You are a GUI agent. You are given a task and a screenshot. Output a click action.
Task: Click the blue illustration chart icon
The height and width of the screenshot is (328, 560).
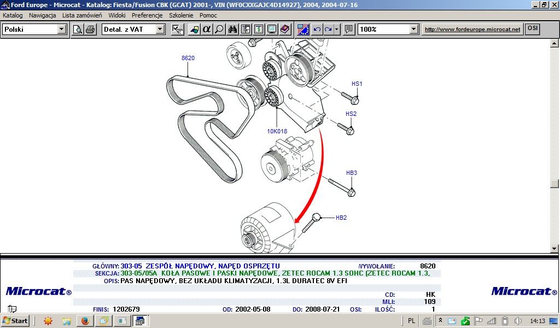[303, 30]
